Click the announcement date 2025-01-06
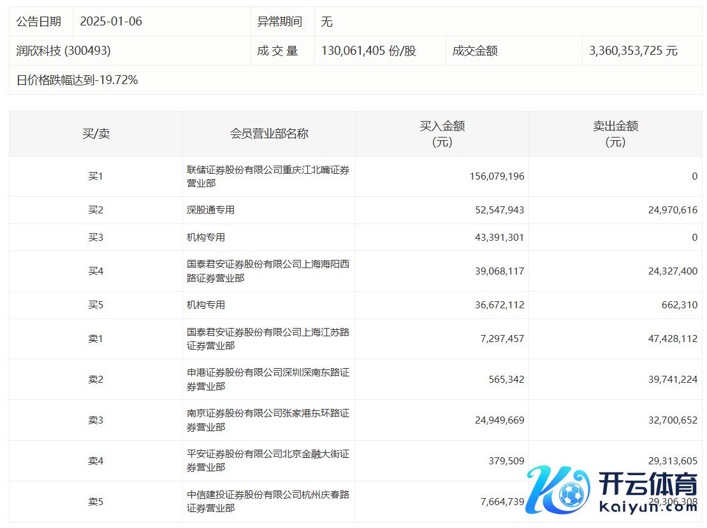This screenshot has height=528, width=707. click(111, 22)
